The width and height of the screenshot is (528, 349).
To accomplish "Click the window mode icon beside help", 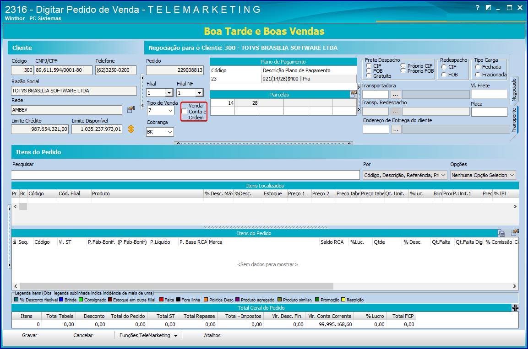I will click(488, 8).
